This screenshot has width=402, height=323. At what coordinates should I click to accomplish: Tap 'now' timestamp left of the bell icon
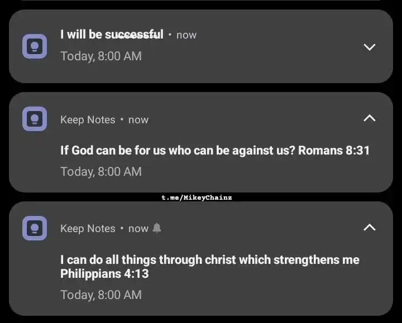(x=138, y=229)
